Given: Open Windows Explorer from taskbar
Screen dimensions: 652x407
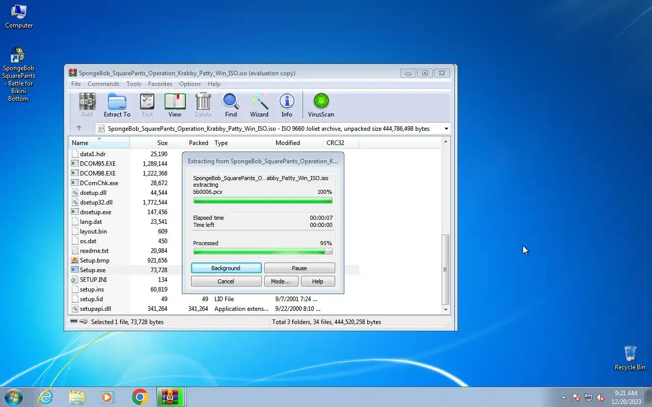Looking at the screenshot, I should click(x=77, y=397).
